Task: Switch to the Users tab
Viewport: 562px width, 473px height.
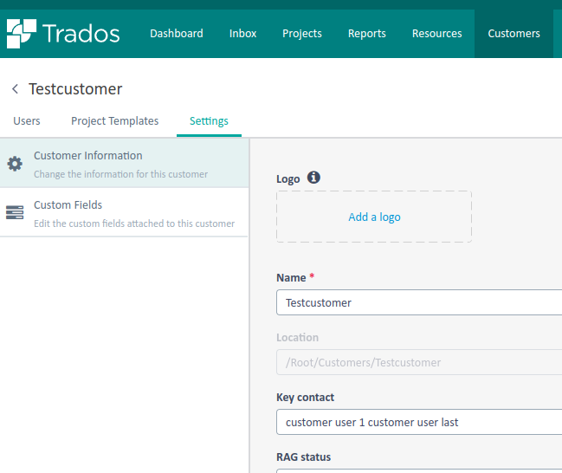Action: click(27, 121)
